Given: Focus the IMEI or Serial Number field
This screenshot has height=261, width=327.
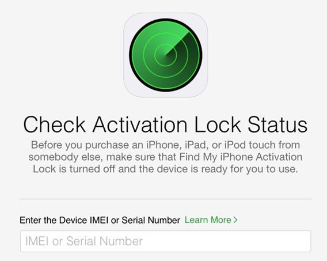Looking at the screenshot, I should [166, 241].
